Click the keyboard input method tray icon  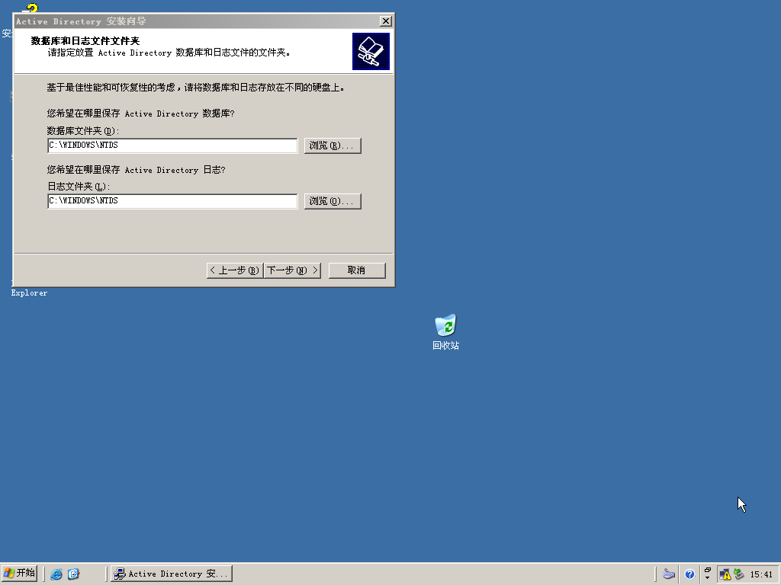[669, 574]
